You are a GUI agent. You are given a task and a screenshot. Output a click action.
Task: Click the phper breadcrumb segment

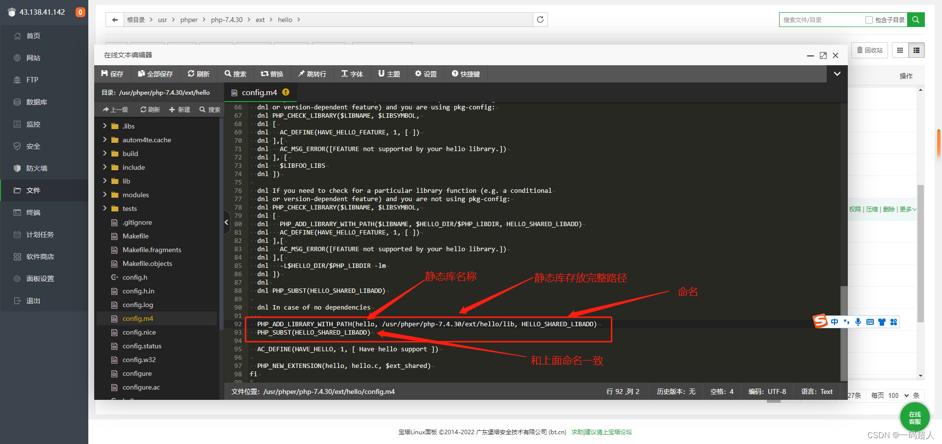coord(189,20)
